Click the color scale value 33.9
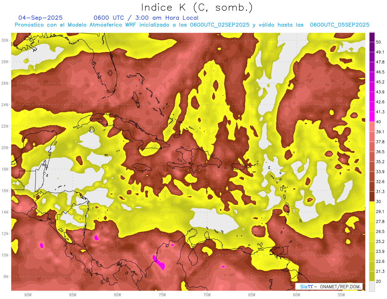The height and width of the screenshot is (299, 387). pyautogui.click(x=380, y=172)
